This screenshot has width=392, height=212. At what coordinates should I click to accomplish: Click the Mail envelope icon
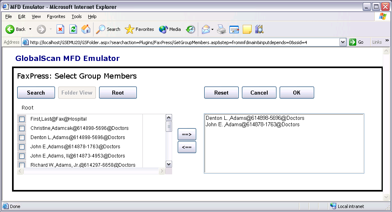pos(206,29)
